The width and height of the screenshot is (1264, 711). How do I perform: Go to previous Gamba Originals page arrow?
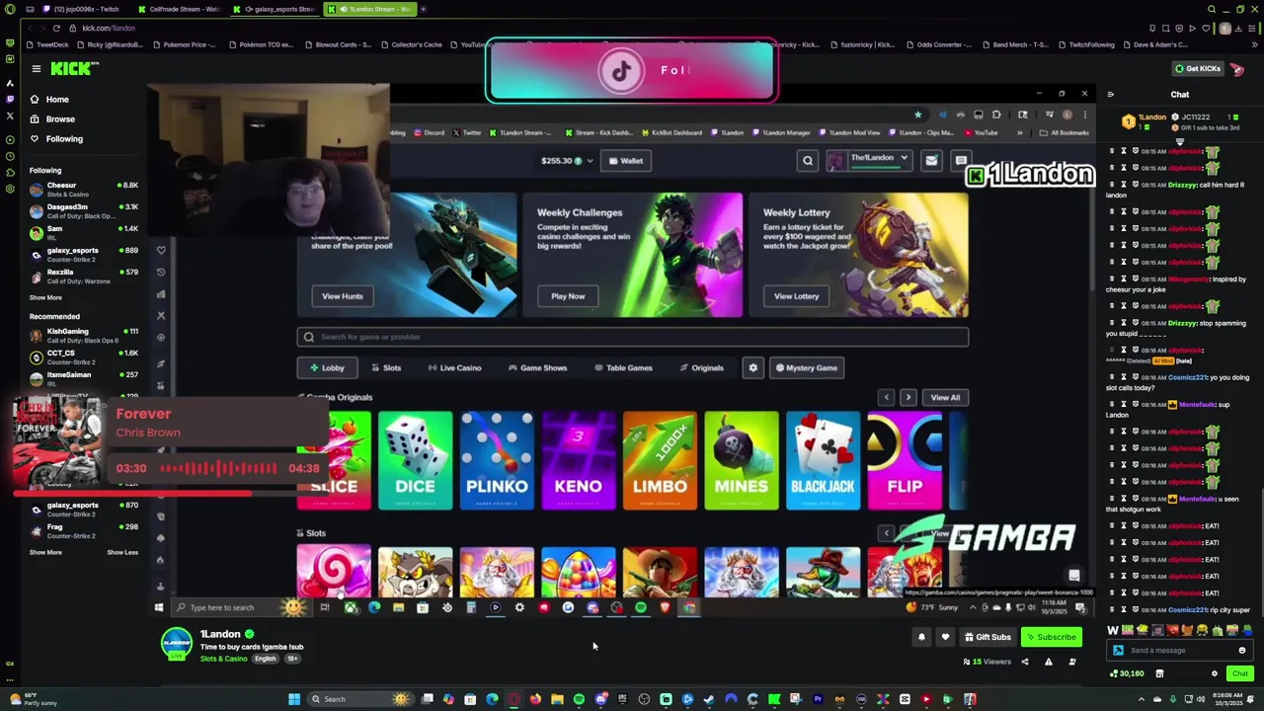(886, 397)
